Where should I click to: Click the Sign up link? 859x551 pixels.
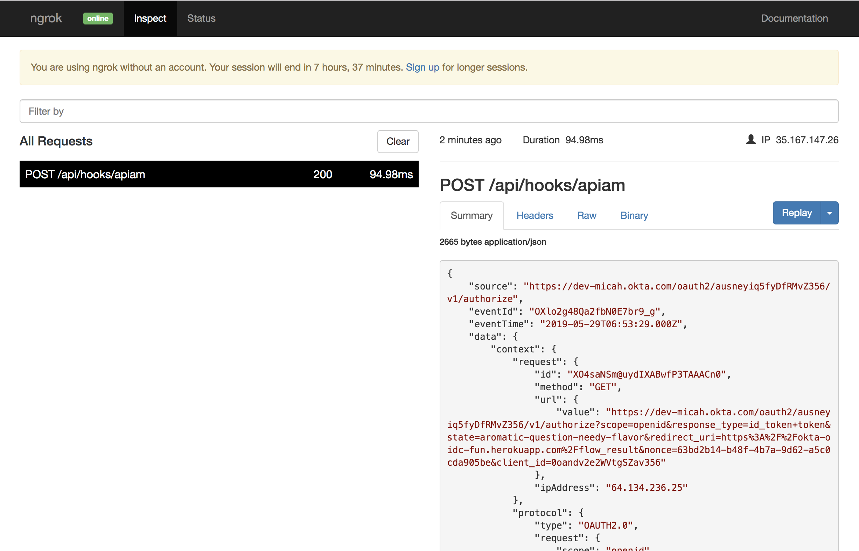click(x=422, y=67)
